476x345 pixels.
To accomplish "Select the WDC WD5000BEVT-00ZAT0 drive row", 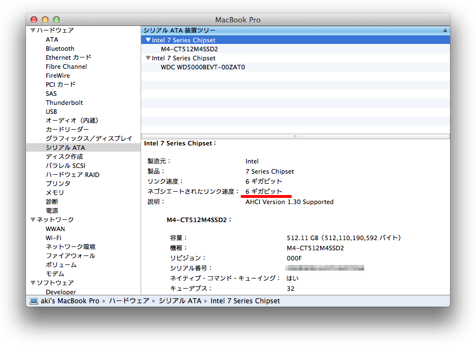I will 295,67.
